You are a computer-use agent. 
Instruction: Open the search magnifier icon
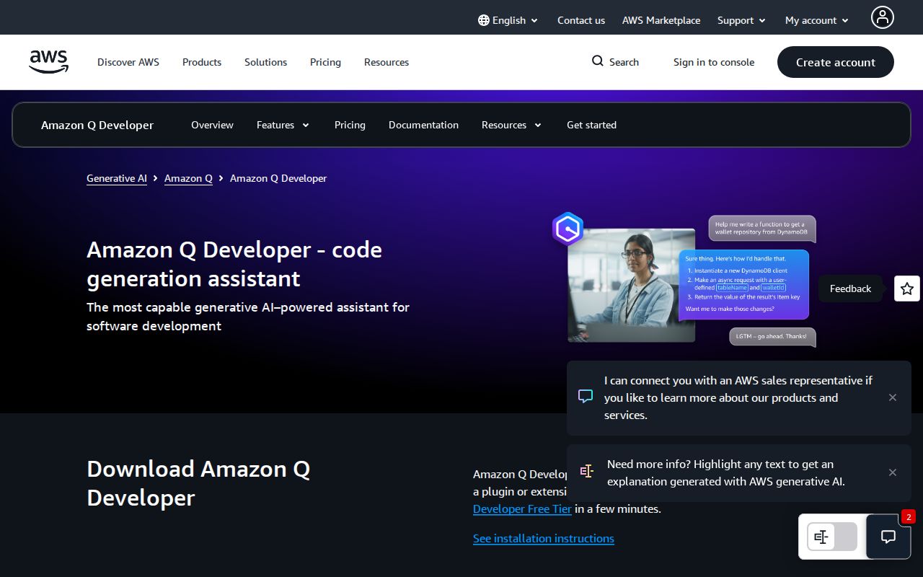click(597, 62)
